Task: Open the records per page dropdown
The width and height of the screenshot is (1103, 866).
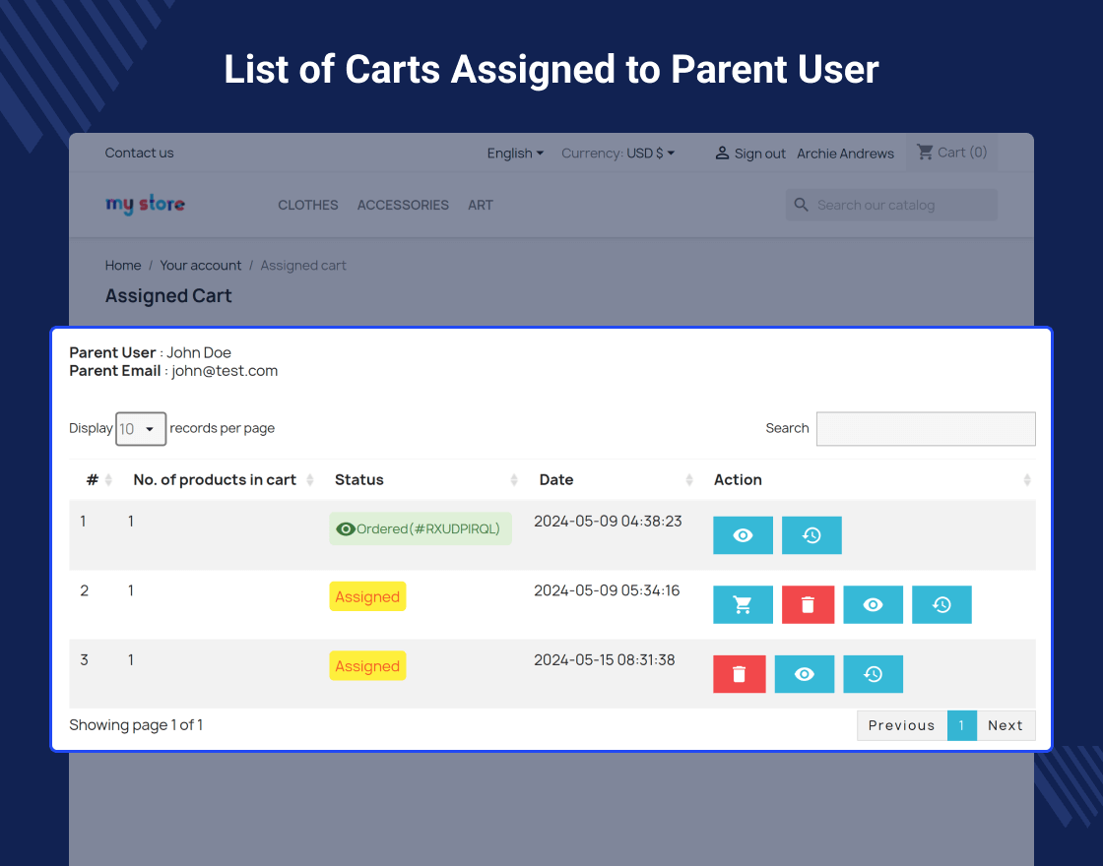Action: (x=141, y=429)
